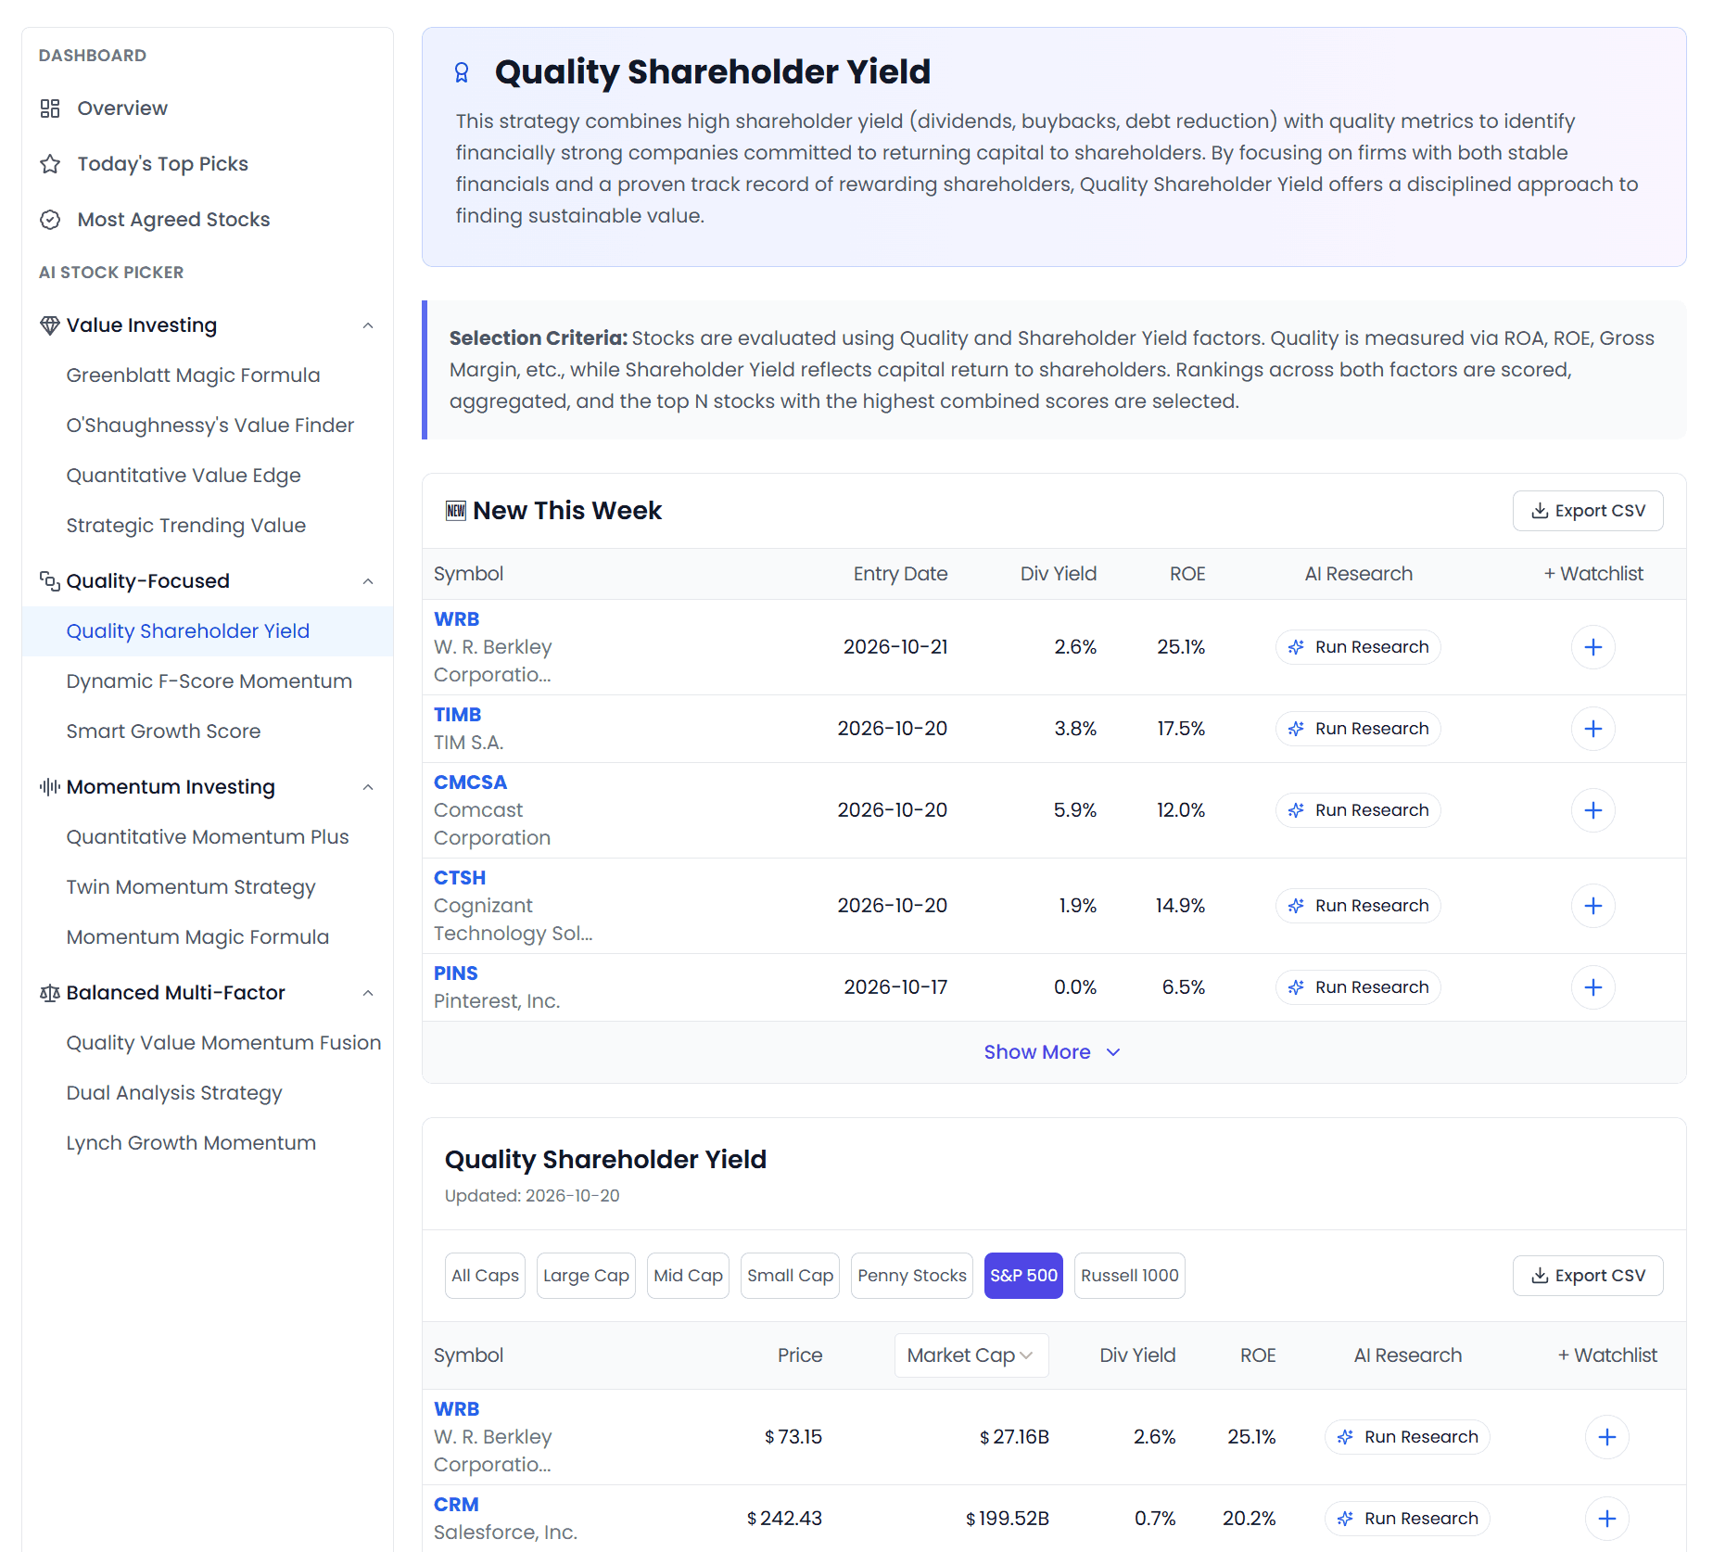The width and height of the screenshot is (1713, 1552).
Task: Select the S&P 500 filter
Action: coord(1023,1276)
